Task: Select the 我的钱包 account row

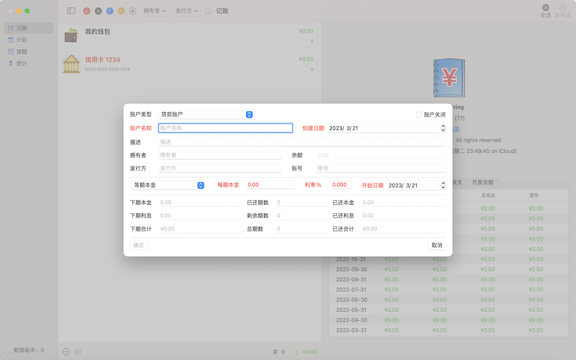Action: point(189,36)
